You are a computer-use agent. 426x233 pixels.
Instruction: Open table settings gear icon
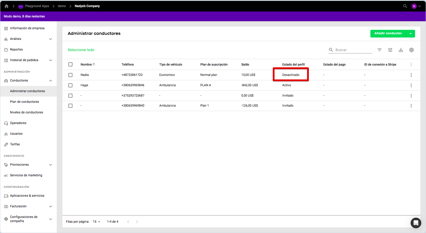(412, 50)
